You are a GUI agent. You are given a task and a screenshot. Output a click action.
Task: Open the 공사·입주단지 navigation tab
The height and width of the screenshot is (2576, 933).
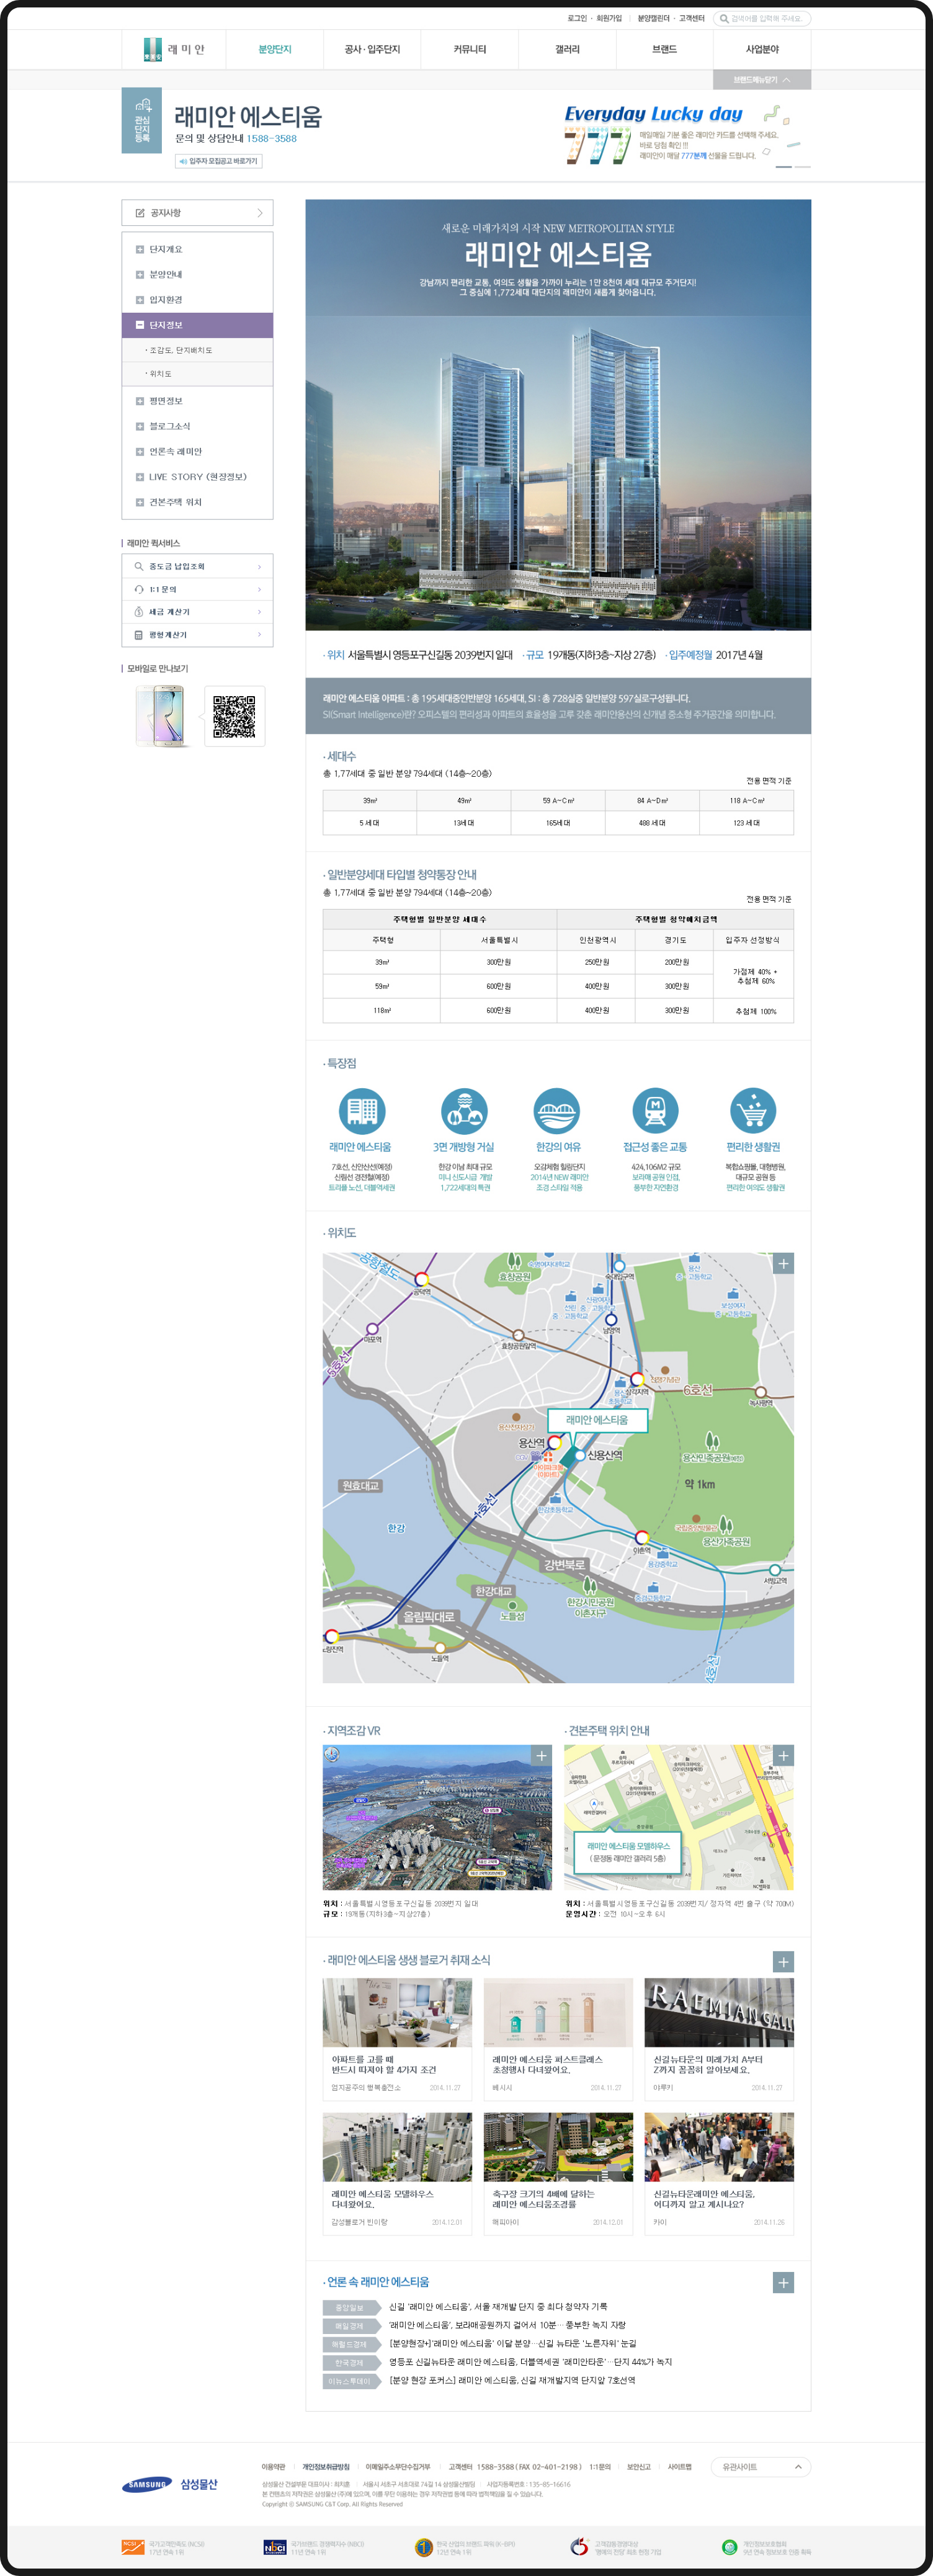(x=372, y=49)
